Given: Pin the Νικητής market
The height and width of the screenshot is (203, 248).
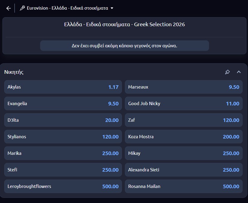Looking at the screenshot, I should coord(227,72).
